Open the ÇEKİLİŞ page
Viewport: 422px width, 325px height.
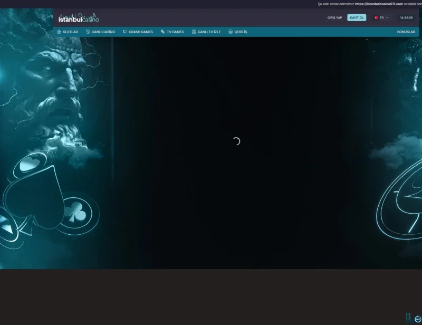pyautogui.click(x=238, y=32)
